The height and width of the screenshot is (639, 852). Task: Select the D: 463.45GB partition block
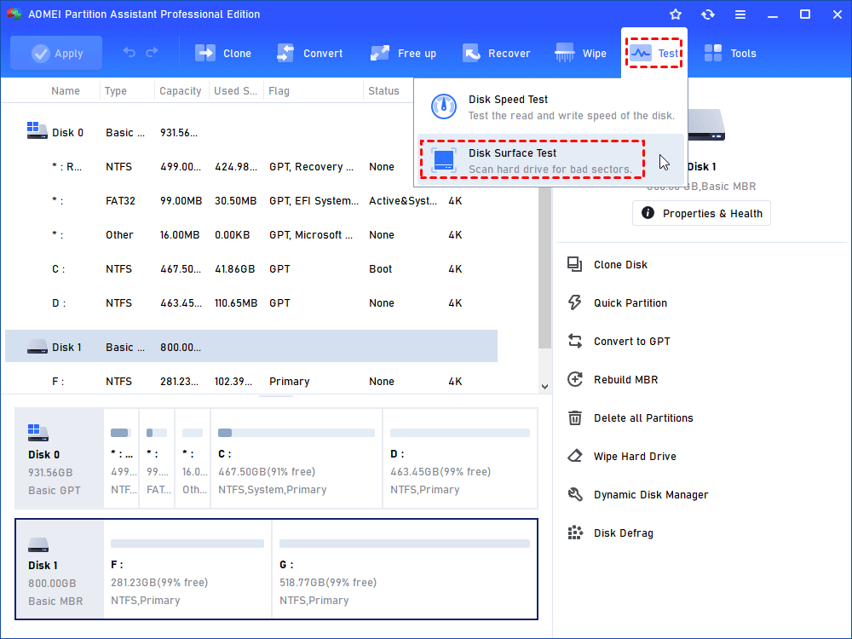(x=460, y=458)
